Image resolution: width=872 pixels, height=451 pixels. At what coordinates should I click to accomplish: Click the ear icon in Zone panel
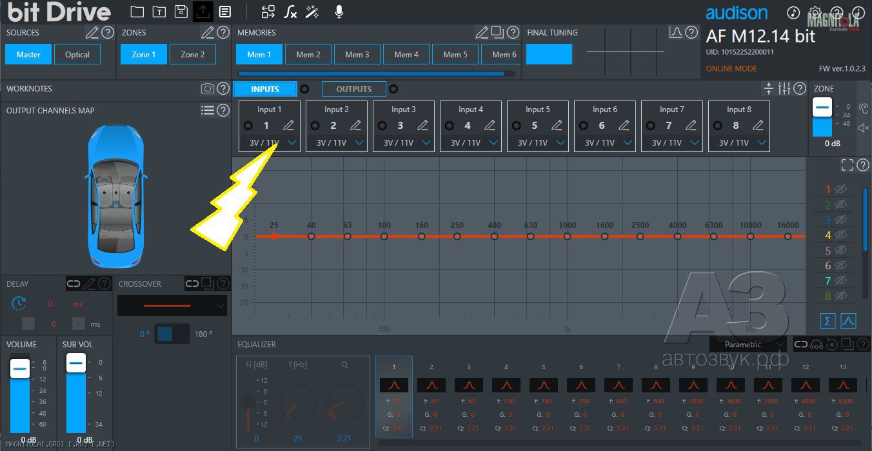tap(864, 109)
